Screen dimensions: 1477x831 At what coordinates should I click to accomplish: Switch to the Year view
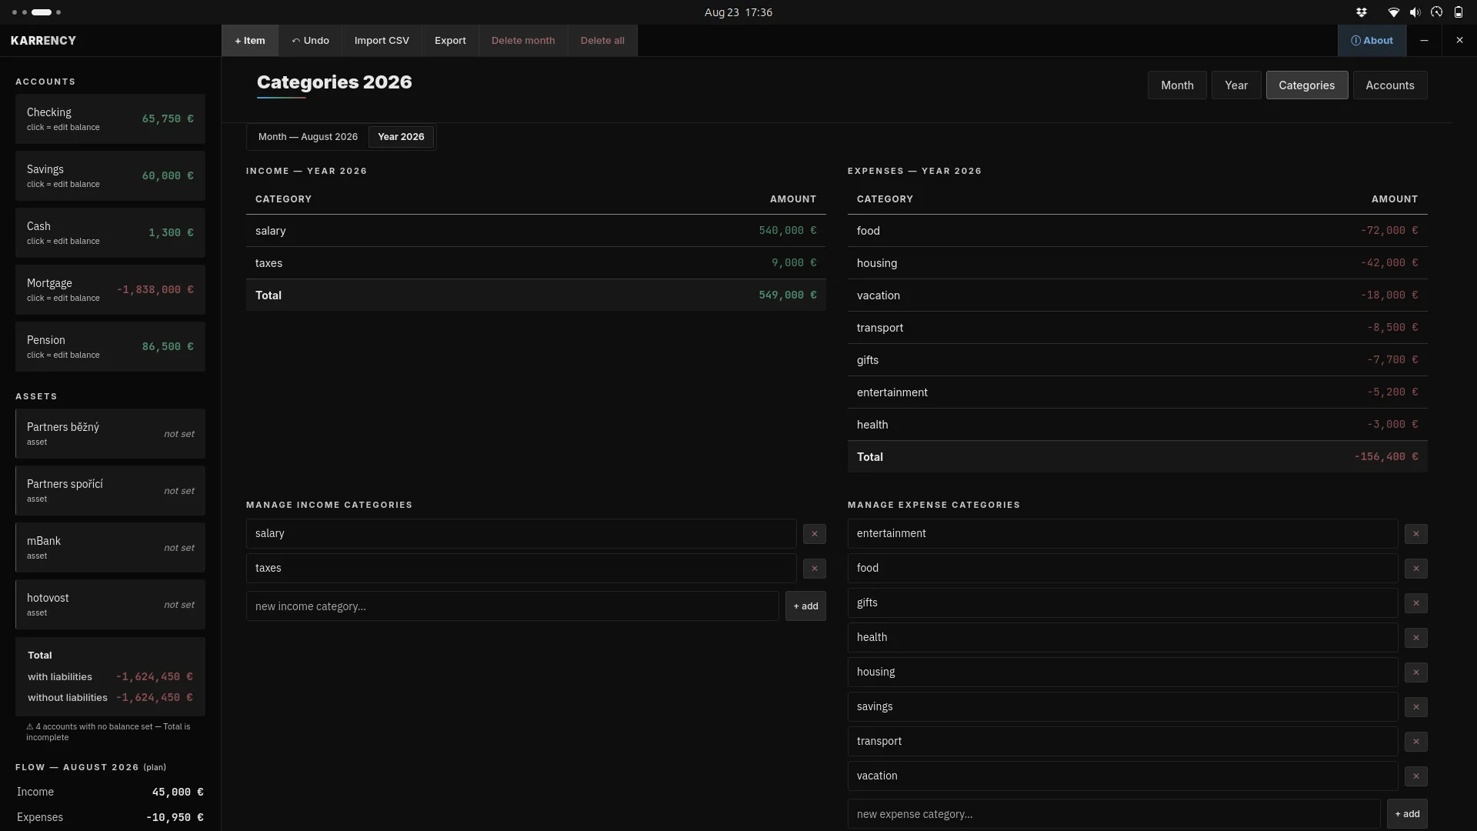coord(1236,85)
